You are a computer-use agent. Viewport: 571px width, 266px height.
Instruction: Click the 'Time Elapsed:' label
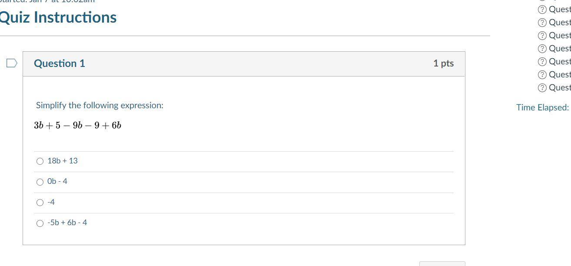point(542,107)
